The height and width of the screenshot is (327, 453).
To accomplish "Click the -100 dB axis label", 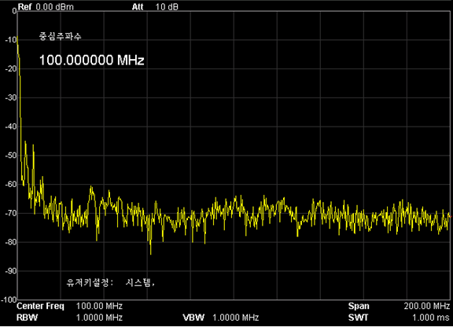I will [x=9, y=299].
